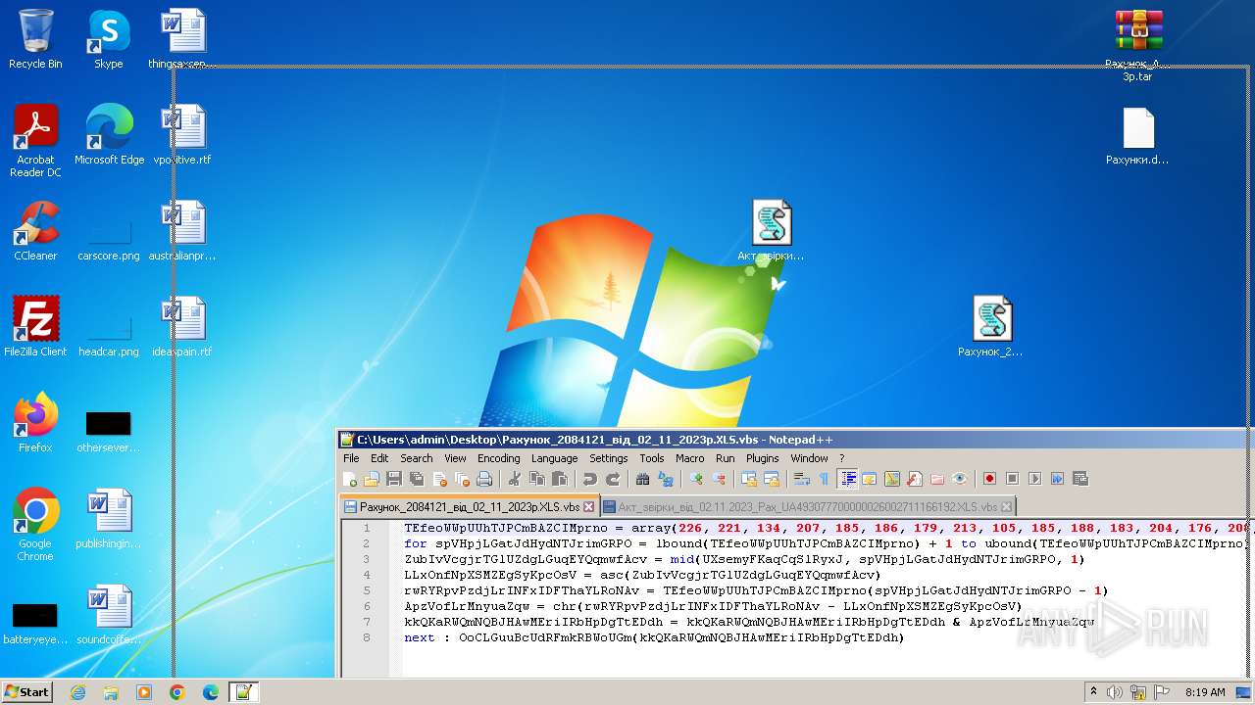
Task: Cut selection with the scissors icon
Action: 514,479
